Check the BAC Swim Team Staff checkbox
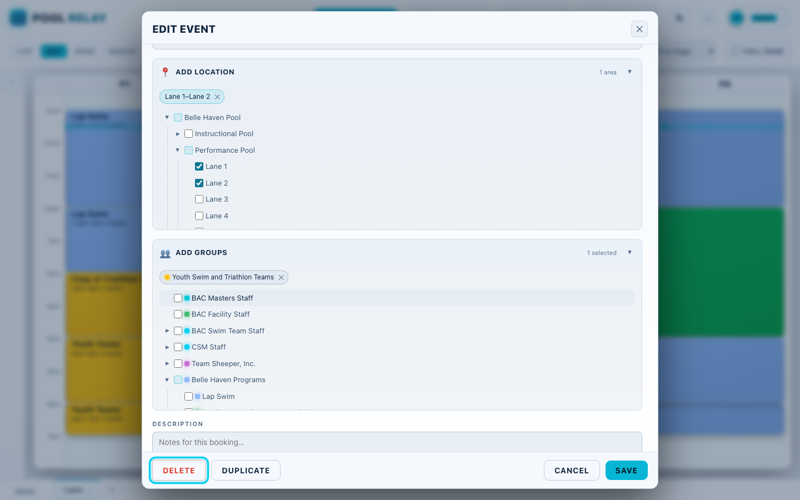The width and height of the screenshot is (800, 500). tap(178, 331)
